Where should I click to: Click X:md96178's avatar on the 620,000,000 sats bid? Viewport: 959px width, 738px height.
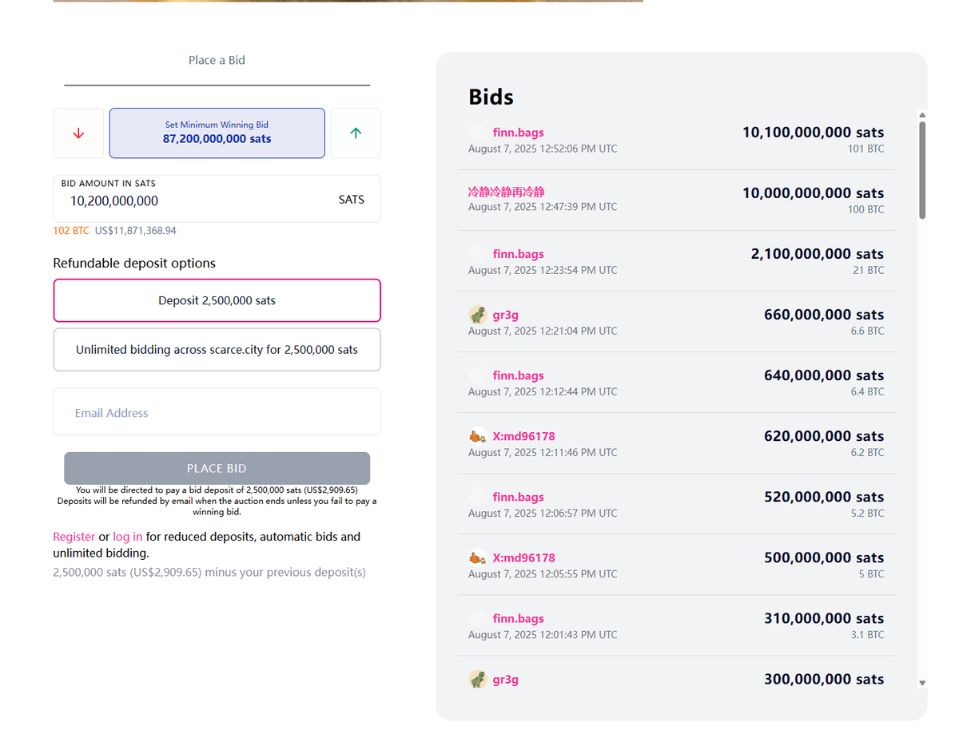[478, 436]
